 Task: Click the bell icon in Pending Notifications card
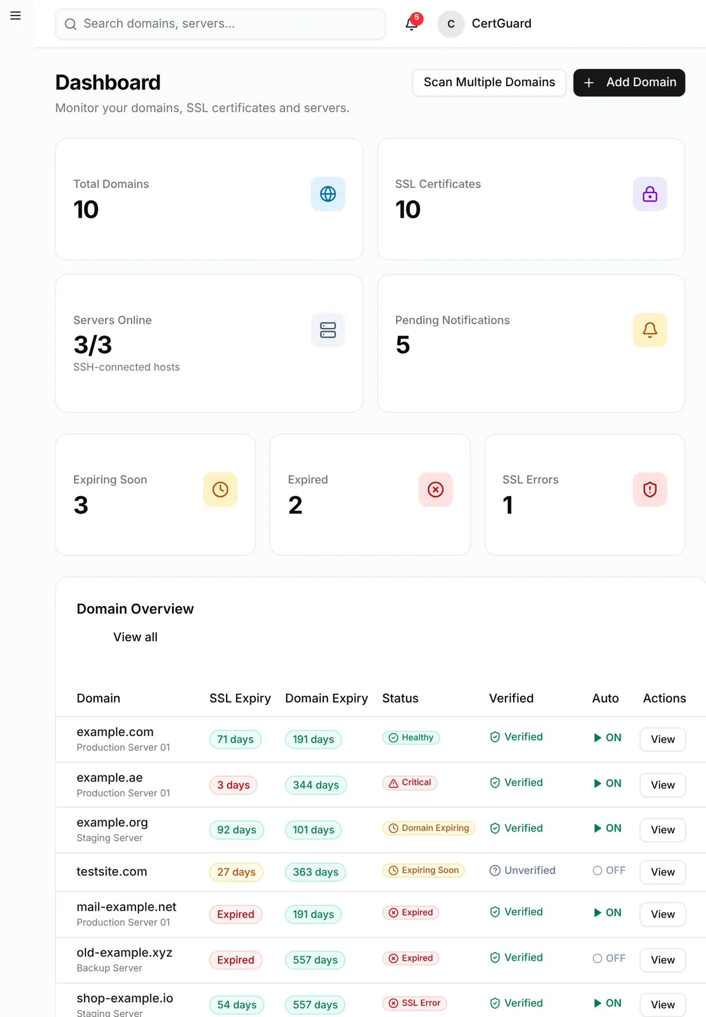[x=650, y=330]
